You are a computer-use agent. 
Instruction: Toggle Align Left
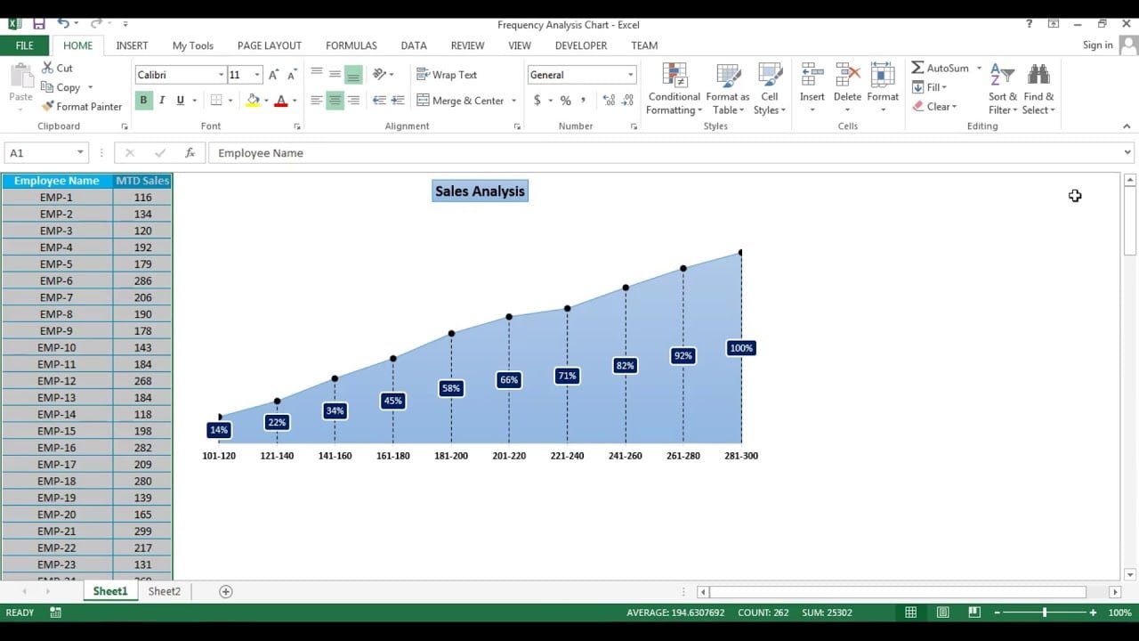[x=316, y=101]
